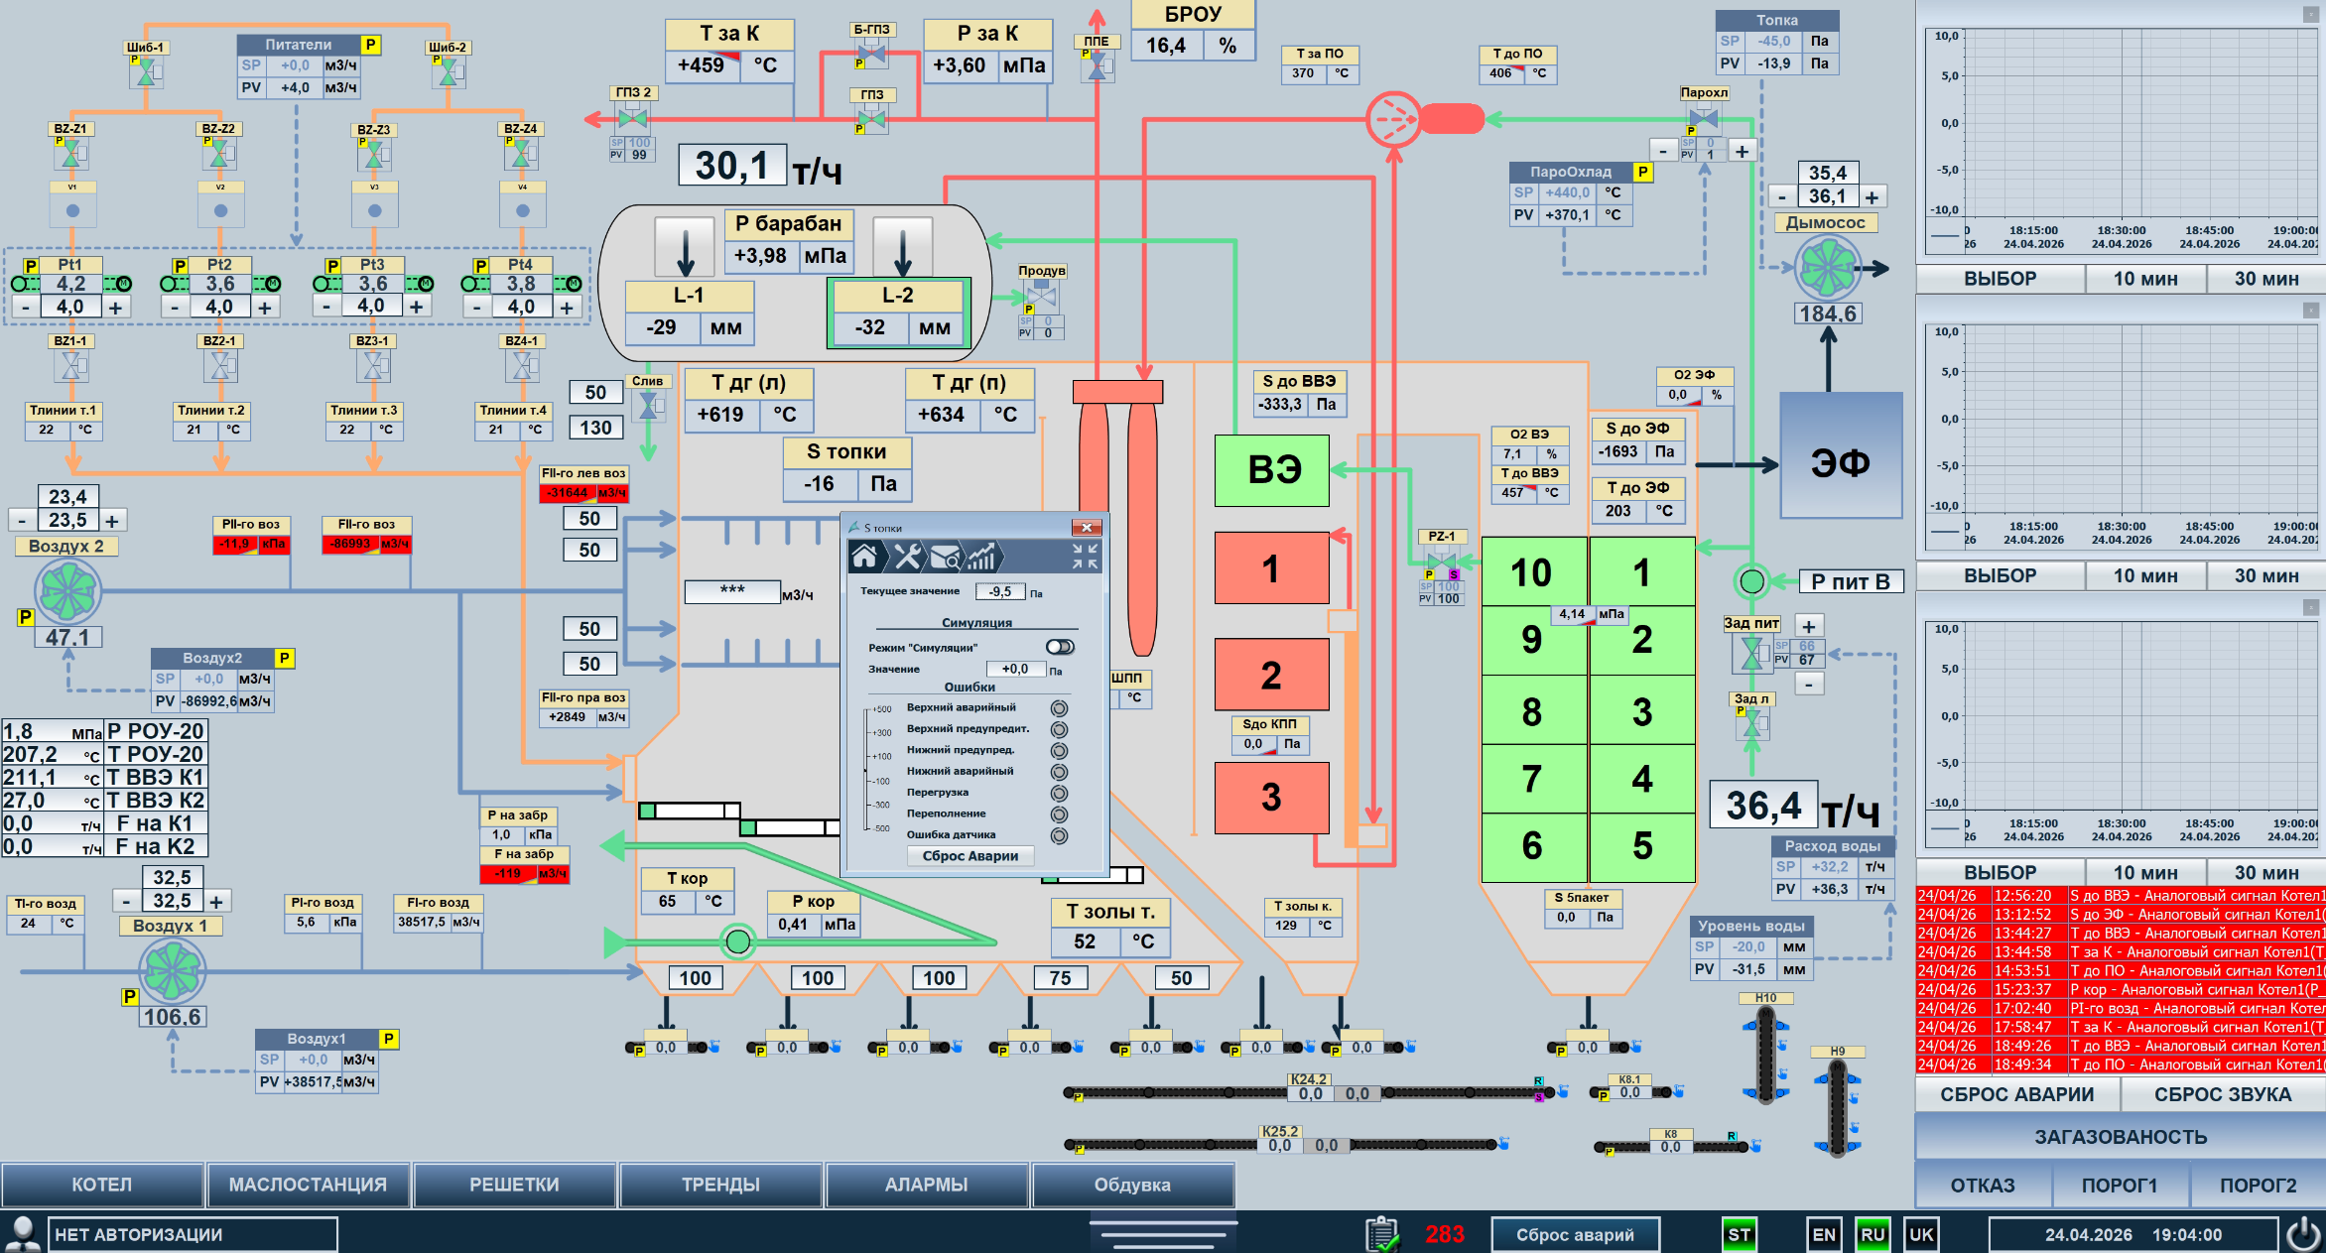The image size is (2326, 1253).
Task: Expand the top trend chart via corner button
Action: (2311, 14)
